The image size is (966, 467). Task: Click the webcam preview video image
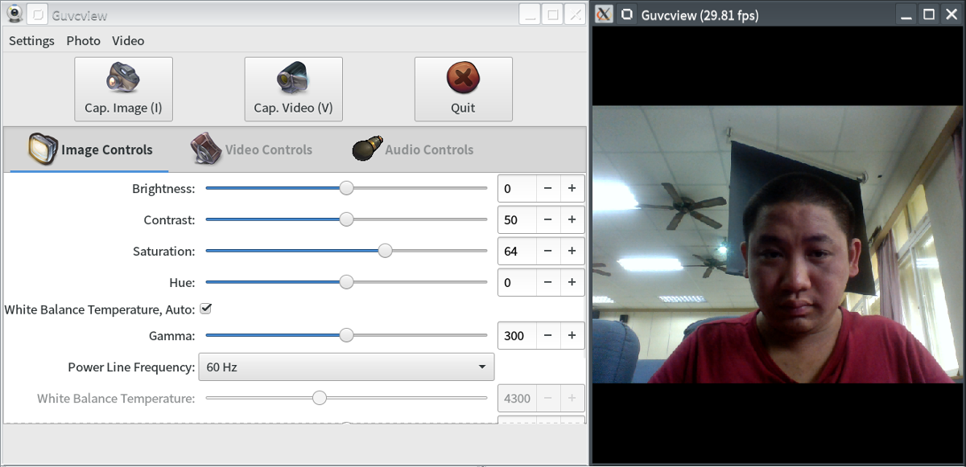(778, 244)
